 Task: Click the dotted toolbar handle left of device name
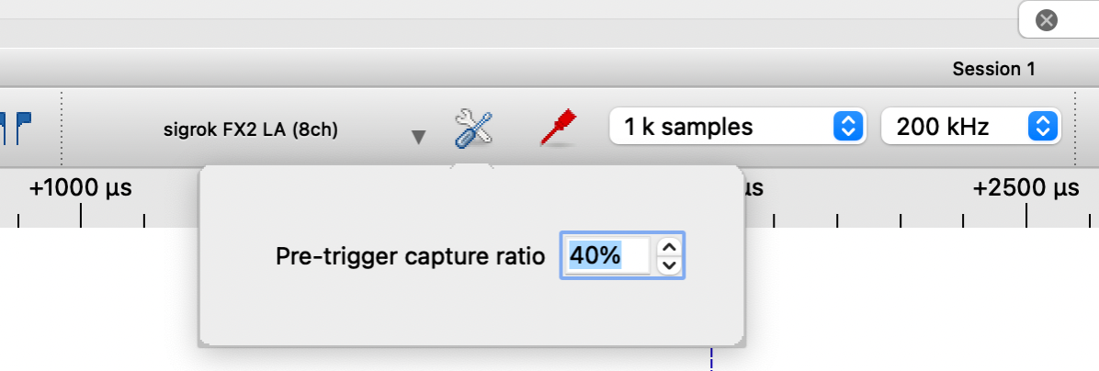pyautogui.click(x=62, y=128)
